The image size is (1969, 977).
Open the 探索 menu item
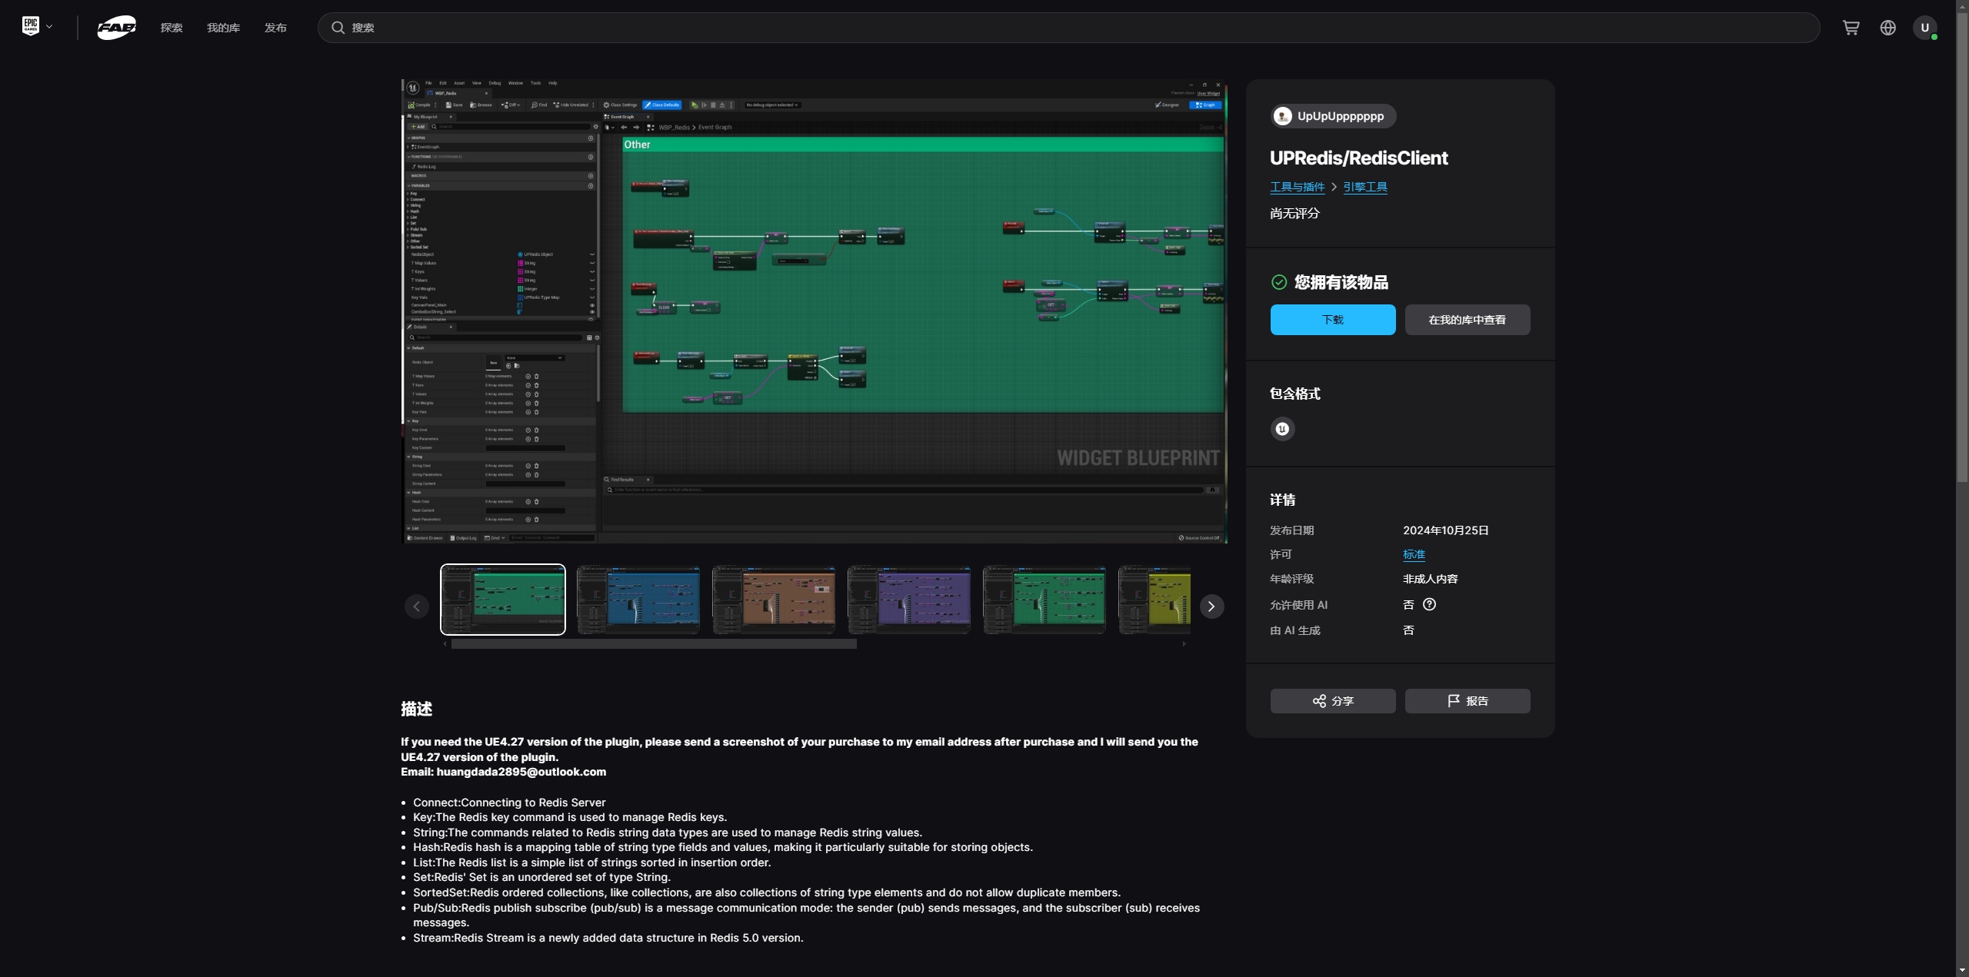point(172,28)
